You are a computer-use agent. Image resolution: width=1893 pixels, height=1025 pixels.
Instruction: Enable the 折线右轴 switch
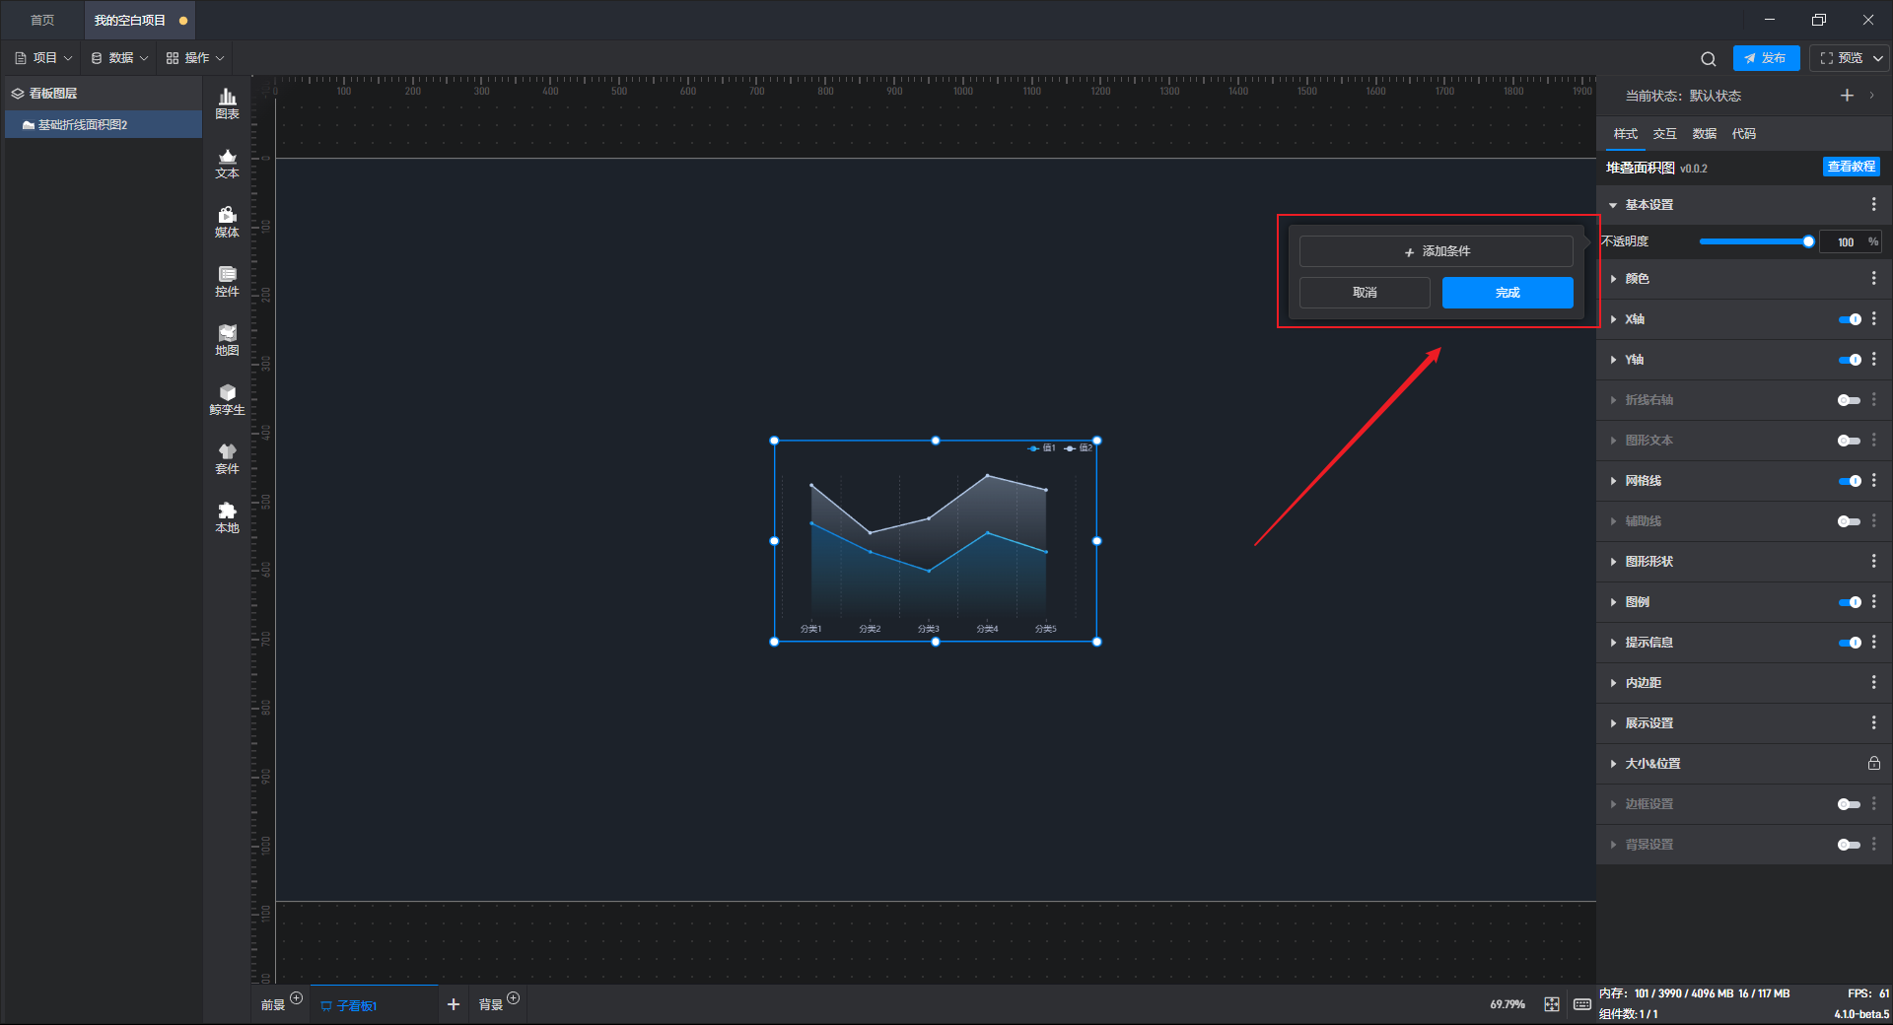click(x=1850, y=400)
